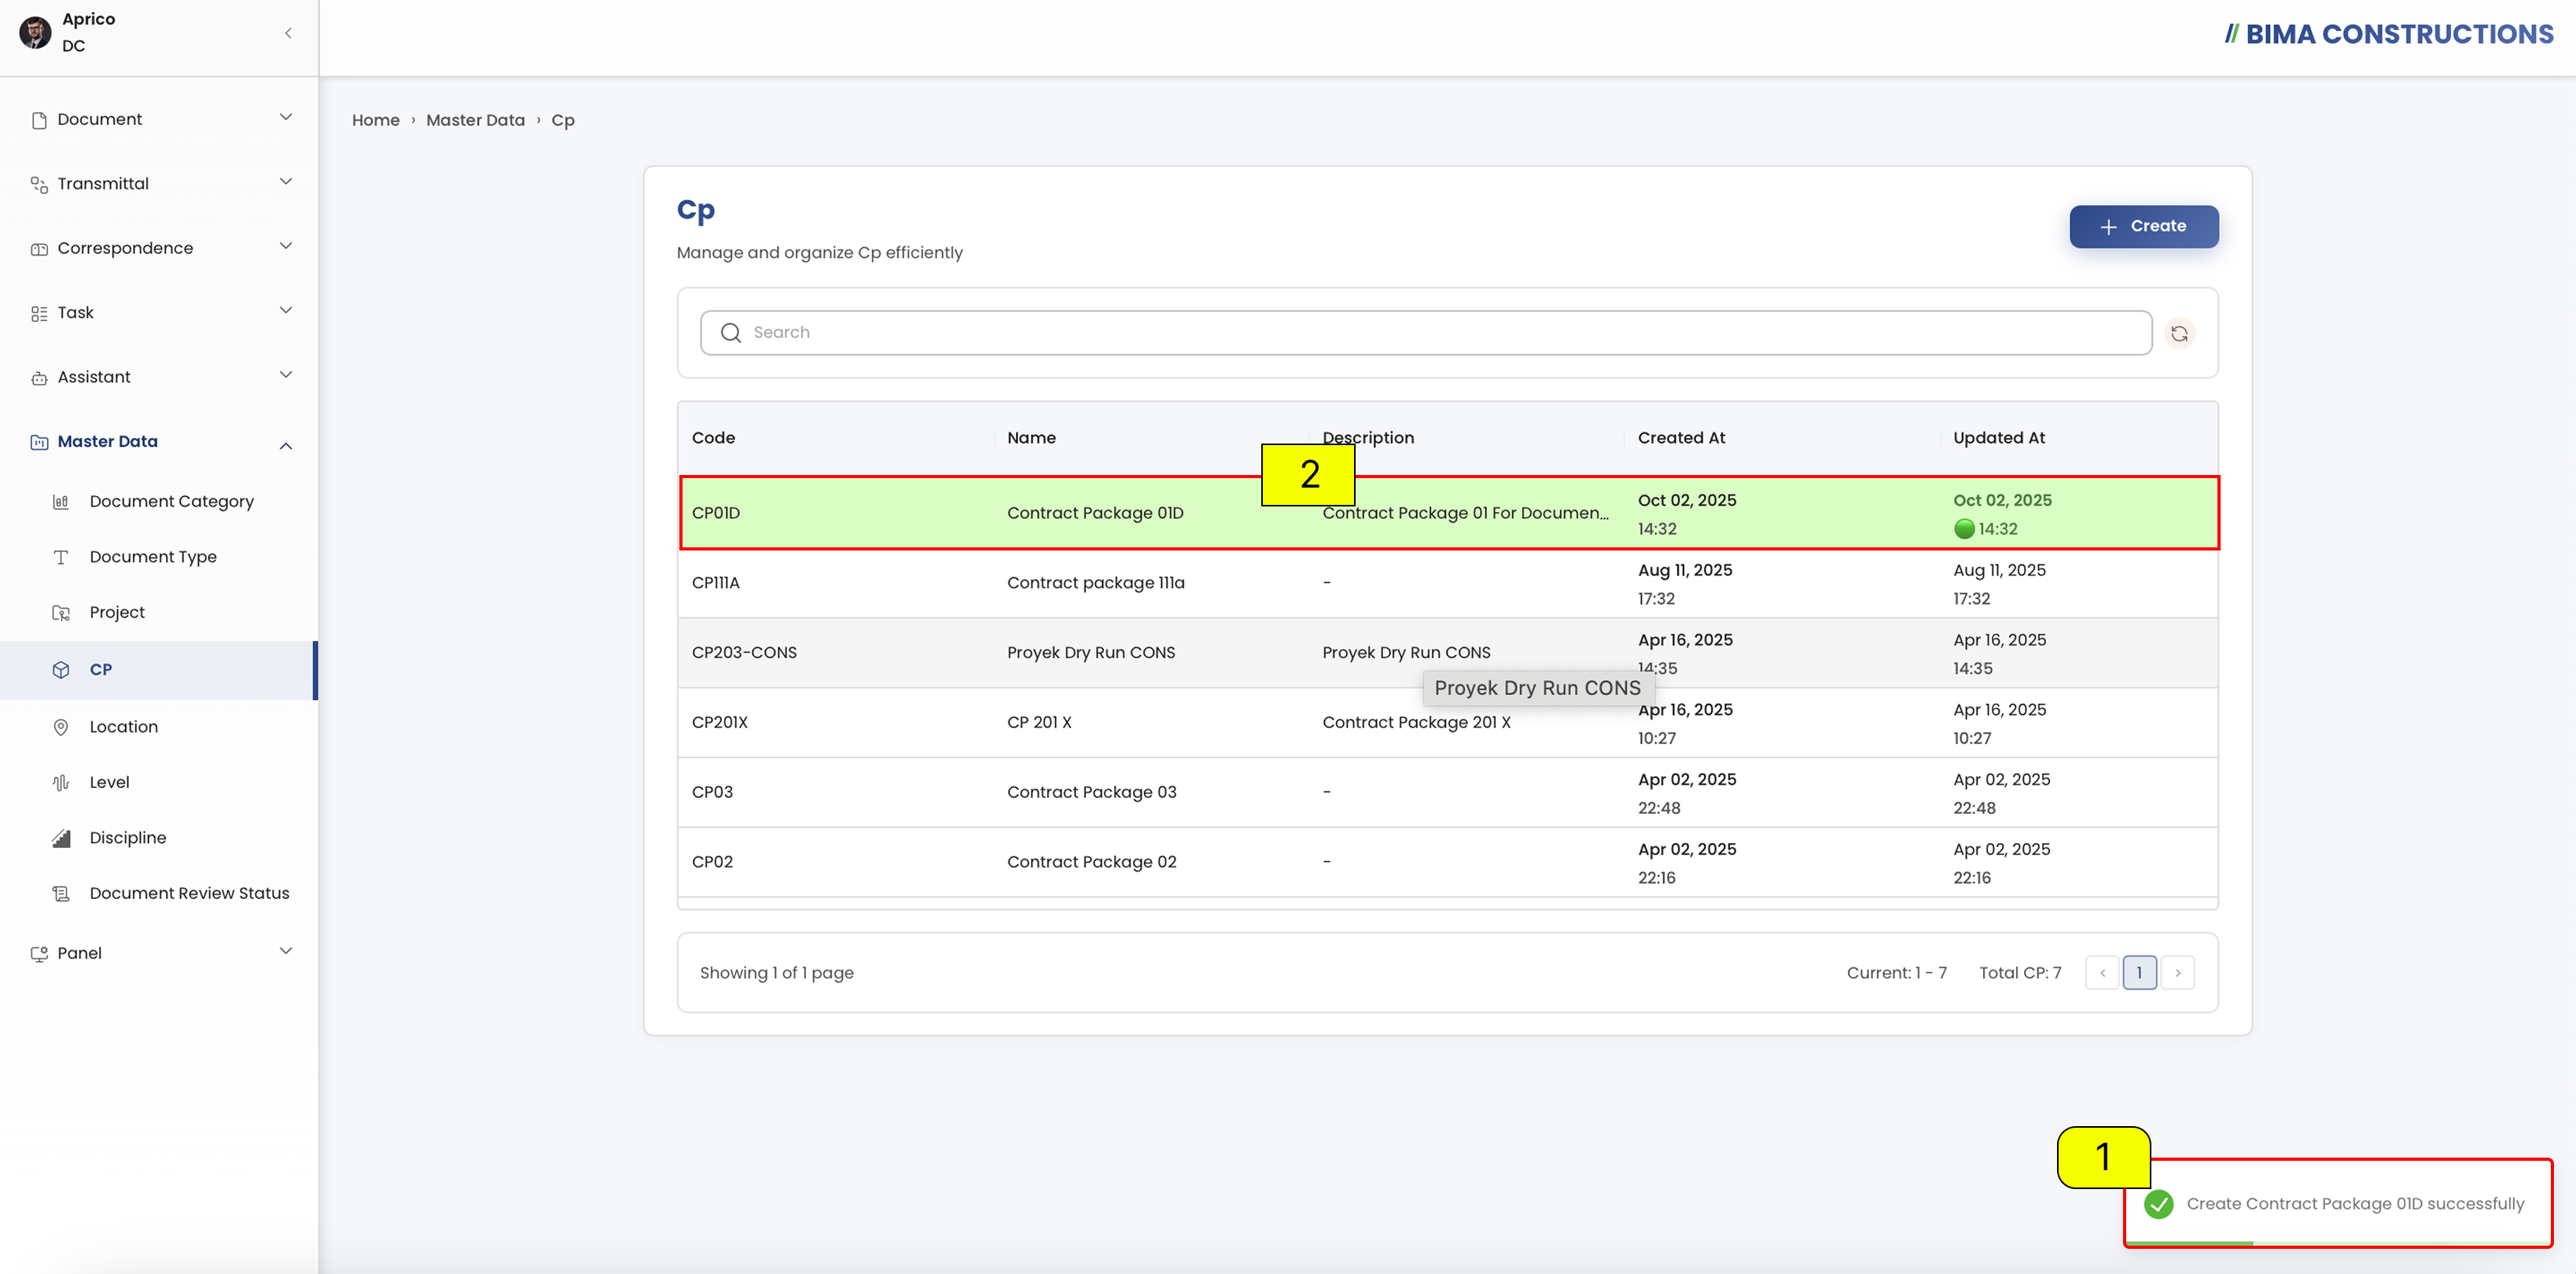The height and width of the screenshot is (1274, 2576).
Task: Click the Document Category chart icon
Action: click(x=61, y=502)
